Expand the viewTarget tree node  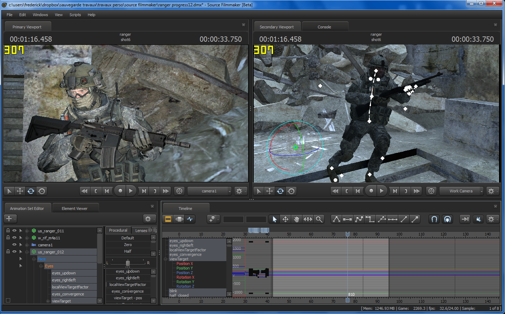click(48, 301)
